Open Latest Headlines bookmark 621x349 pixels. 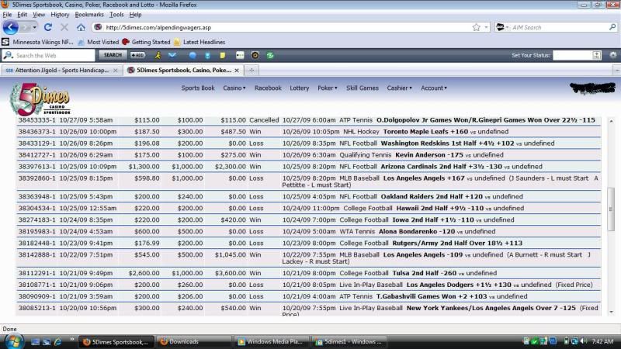[x=199, y=42]
